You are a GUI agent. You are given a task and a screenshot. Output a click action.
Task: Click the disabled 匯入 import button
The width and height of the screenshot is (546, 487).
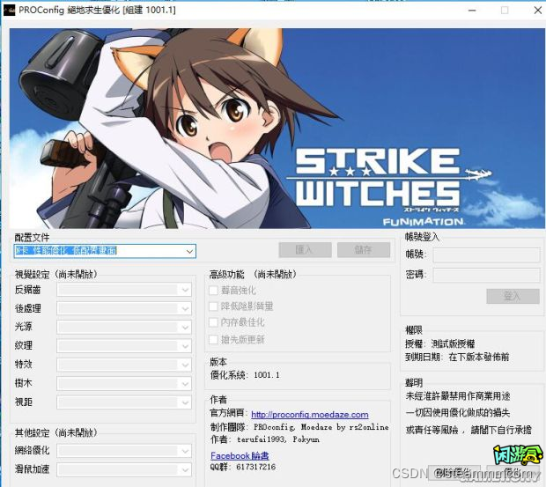click(305, 249)
